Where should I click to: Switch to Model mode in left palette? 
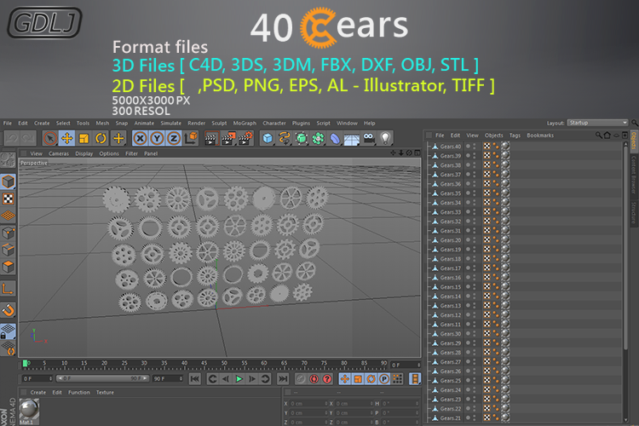[x=9, y=181]
